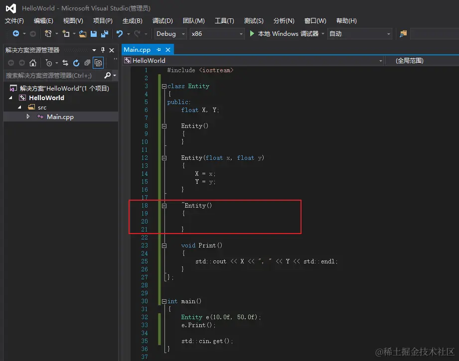Click the Redo toolbar icon
This screenshot has height=361, width=459.
point(137,34)
